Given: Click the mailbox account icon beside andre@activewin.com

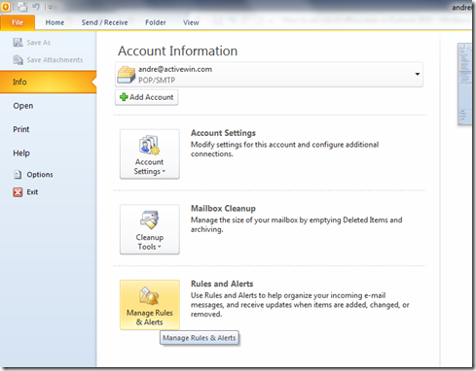Looking at the screenshot, I should (126, 75).
